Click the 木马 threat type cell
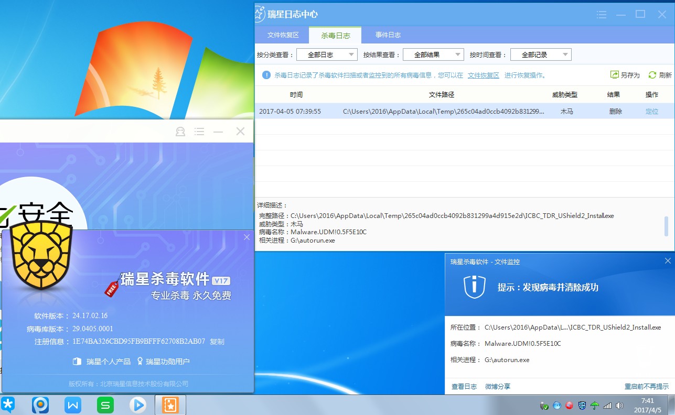The width and height of the screenshot is (675, 415). 567,112
